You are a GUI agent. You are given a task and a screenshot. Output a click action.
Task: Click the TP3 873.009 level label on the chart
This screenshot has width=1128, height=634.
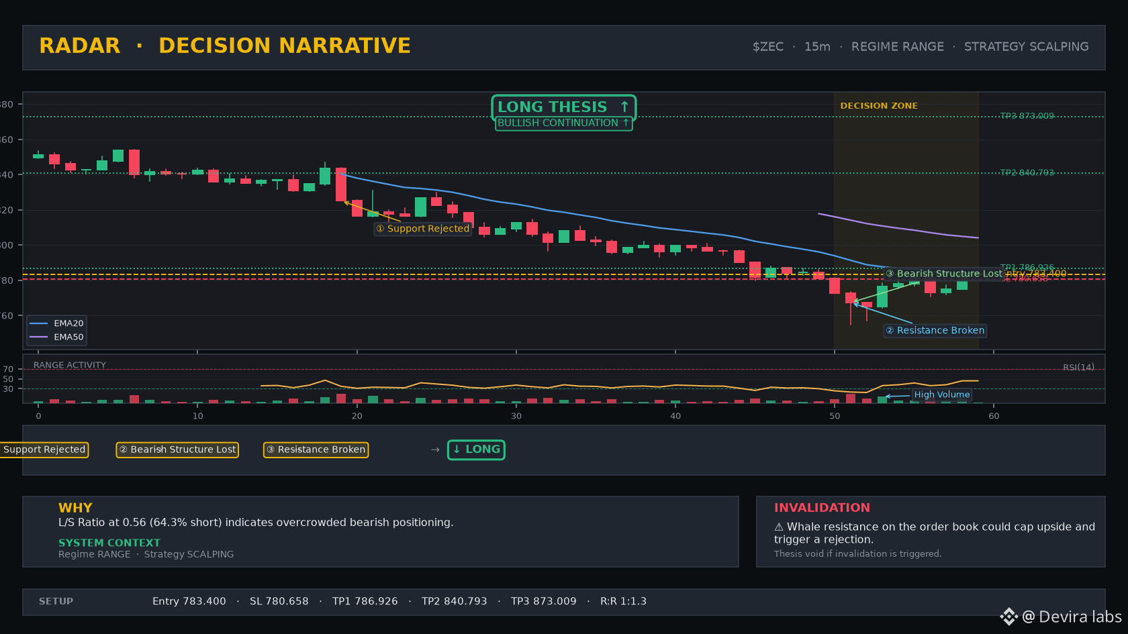tap(1027, 116)
